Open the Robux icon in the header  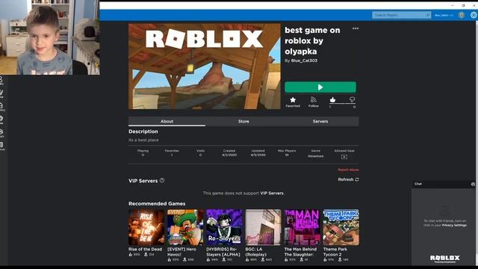pos(462,15)
